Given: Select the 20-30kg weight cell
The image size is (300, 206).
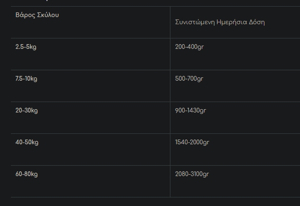Looking at the screenshot, I should [27, 111].
